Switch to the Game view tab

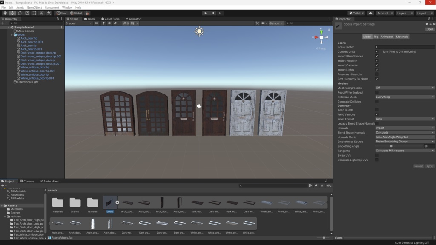(91, 20)
